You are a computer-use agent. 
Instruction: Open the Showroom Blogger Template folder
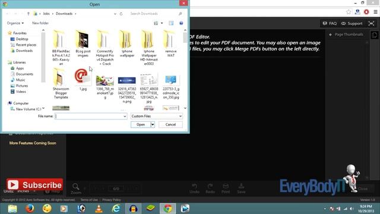click(x=61, y=84)
